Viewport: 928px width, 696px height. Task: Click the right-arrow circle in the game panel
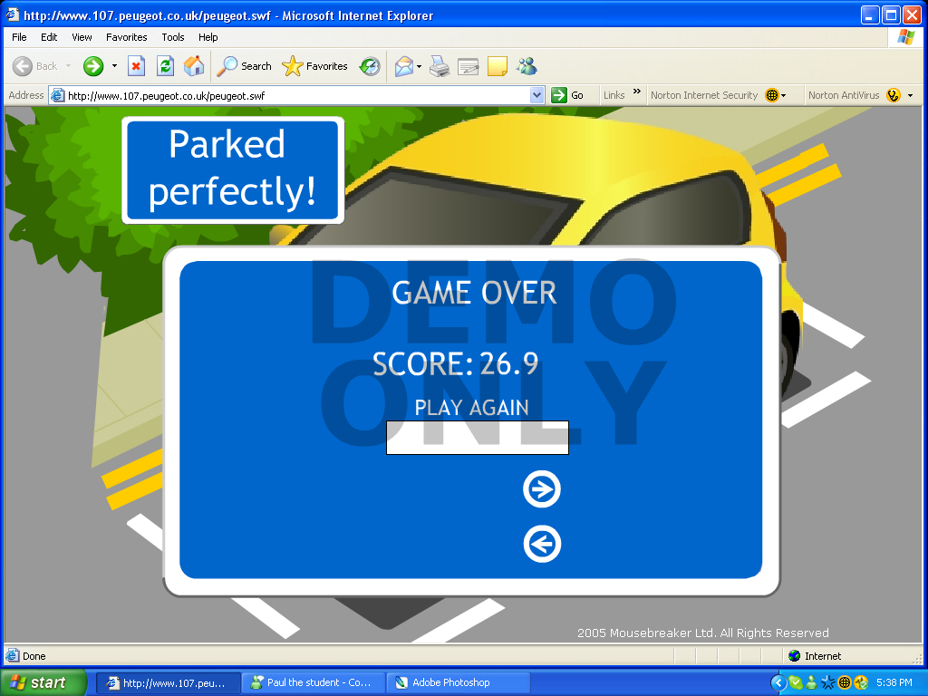tap(542, 489)
